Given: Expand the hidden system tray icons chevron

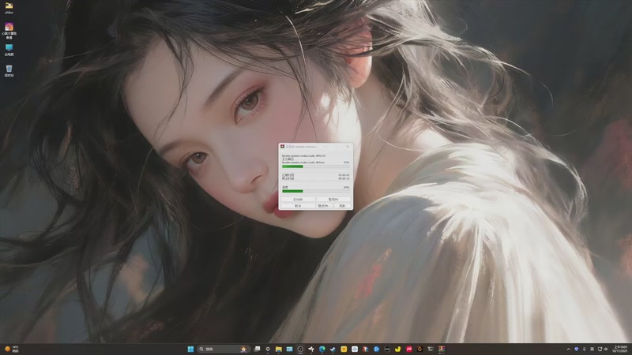Looking at the screenshot, I should [x=568, y=349].
